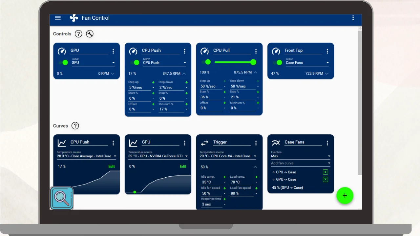Image resolution: width=420 pixels, height=236 pixels.
Task: Click the Controls help question mark icon
Action: pyautogui.click(x=78, y=34)
